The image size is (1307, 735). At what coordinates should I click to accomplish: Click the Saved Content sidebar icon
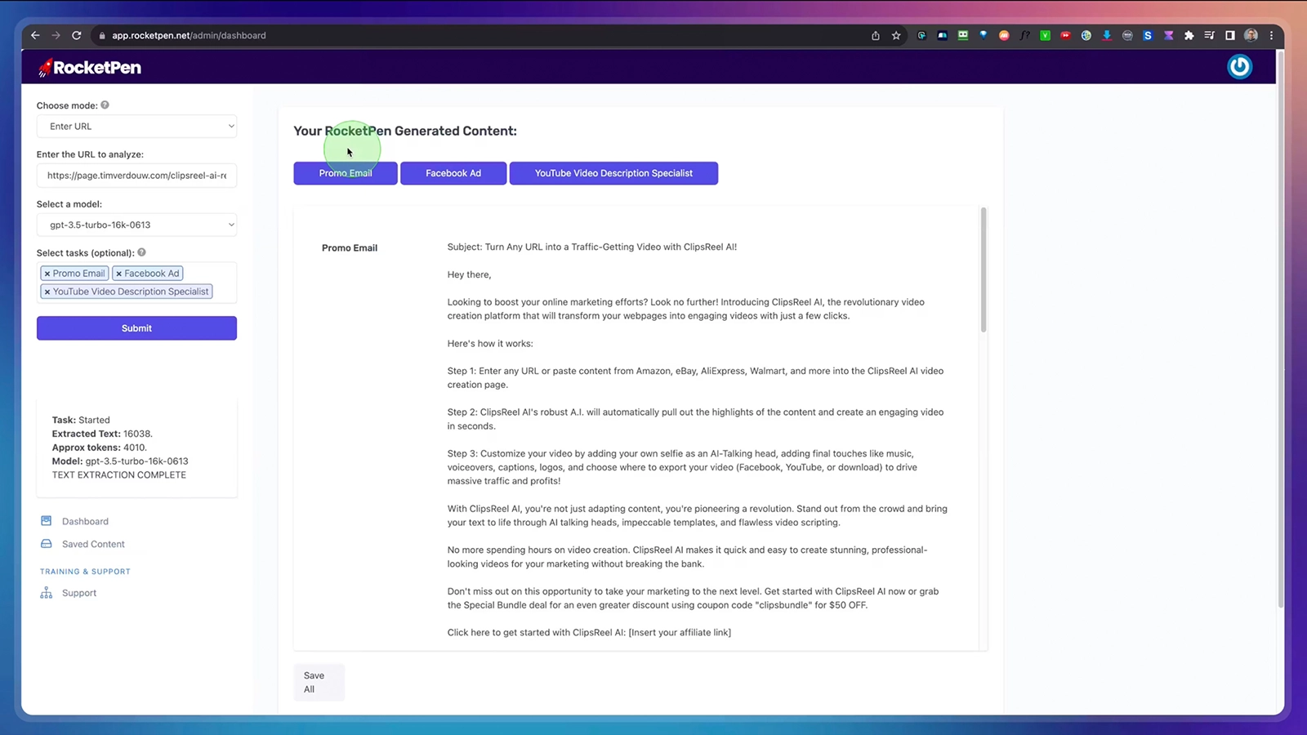[47, 544]
